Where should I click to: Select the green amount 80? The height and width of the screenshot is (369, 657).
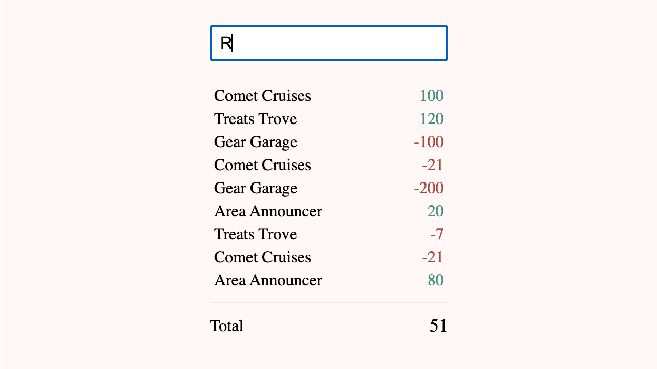436,280
